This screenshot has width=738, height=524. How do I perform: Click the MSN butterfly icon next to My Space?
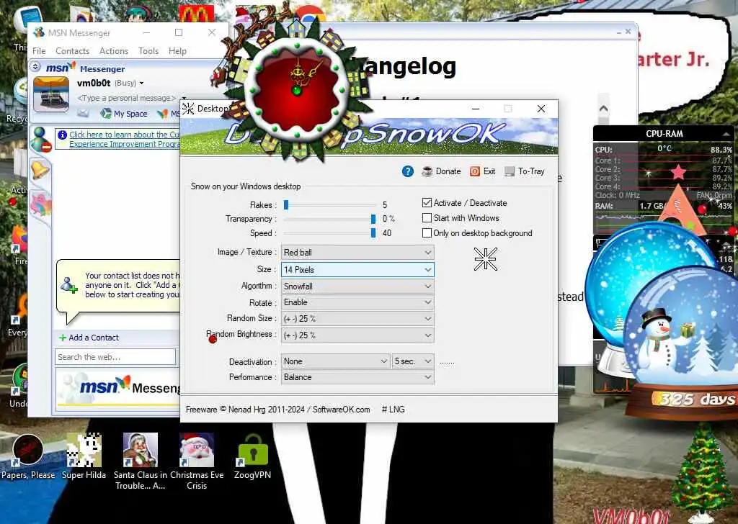point(162,113)
